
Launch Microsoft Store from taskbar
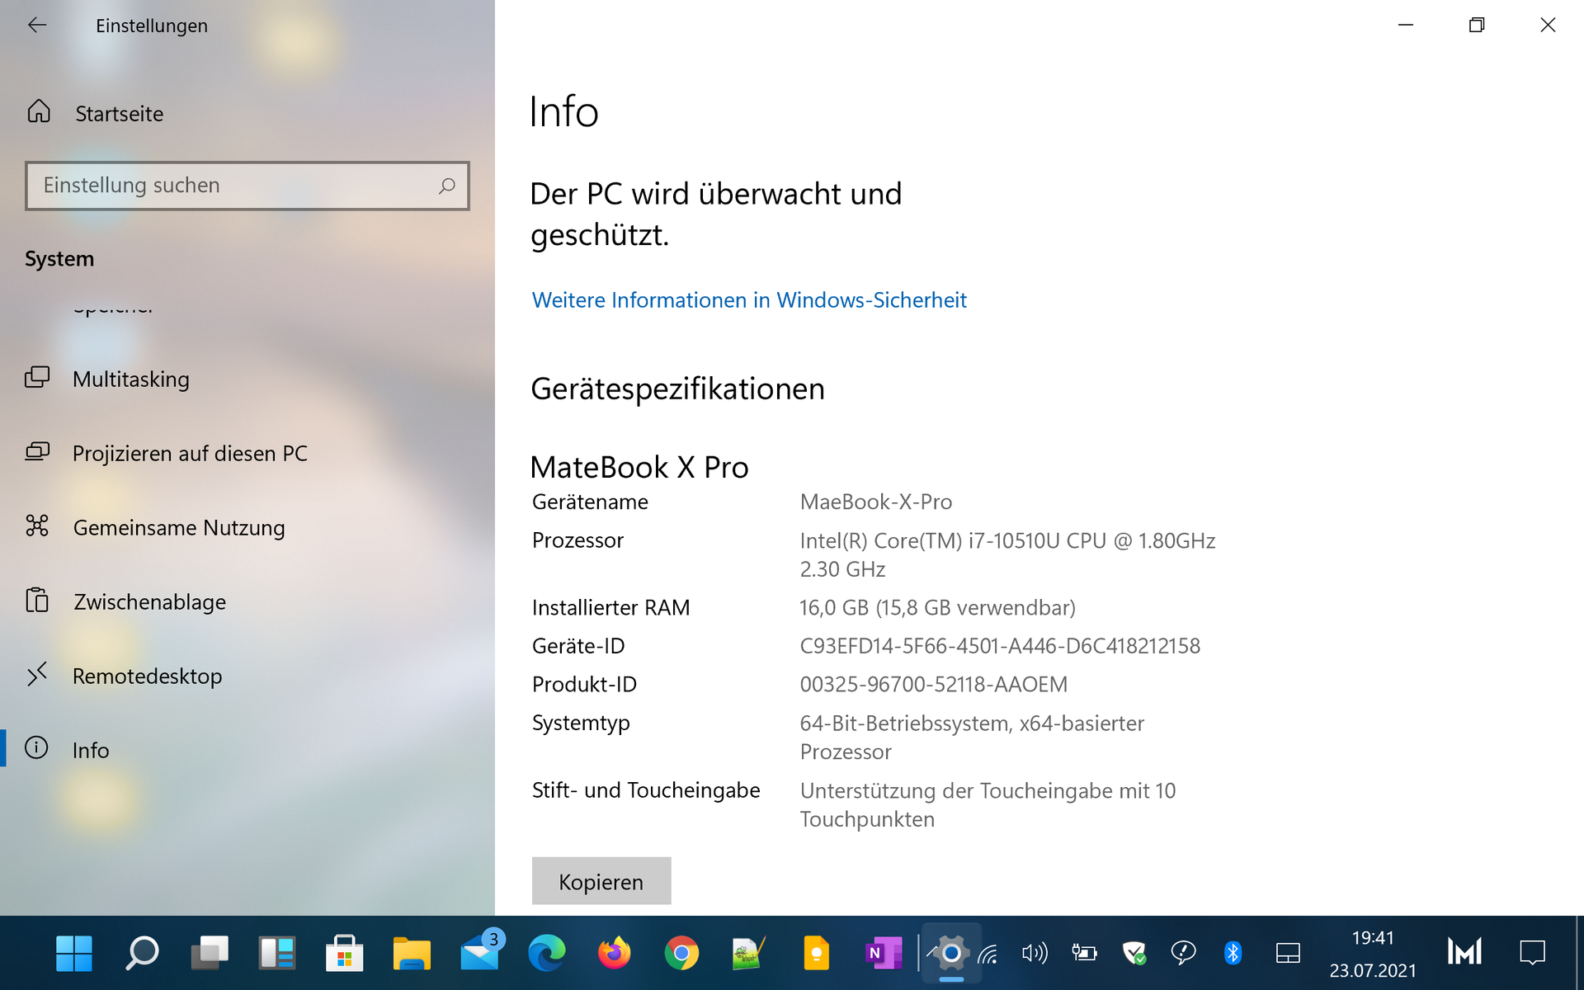click(345, 954)
